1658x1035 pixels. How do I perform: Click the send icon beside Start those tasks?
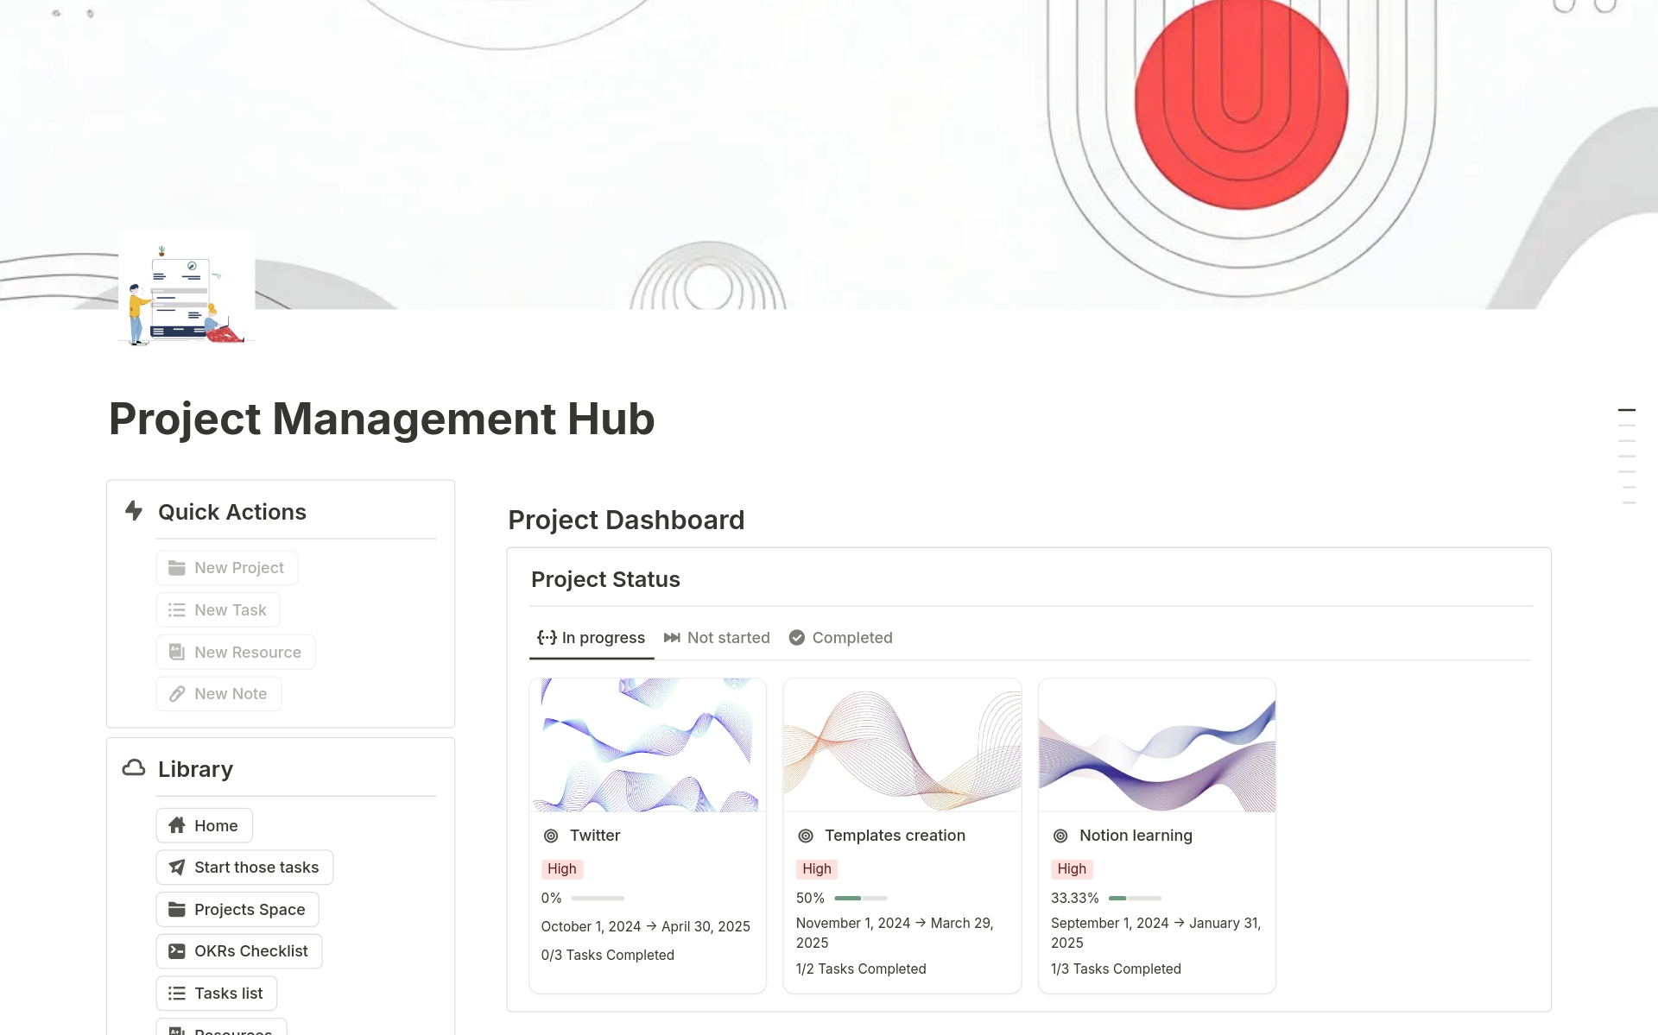point(177,867)
